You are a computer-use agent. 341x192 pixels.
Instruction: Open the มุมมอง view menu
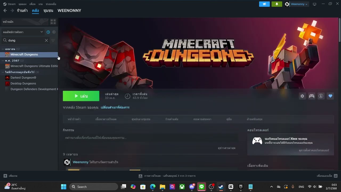(x=22, y=4)
